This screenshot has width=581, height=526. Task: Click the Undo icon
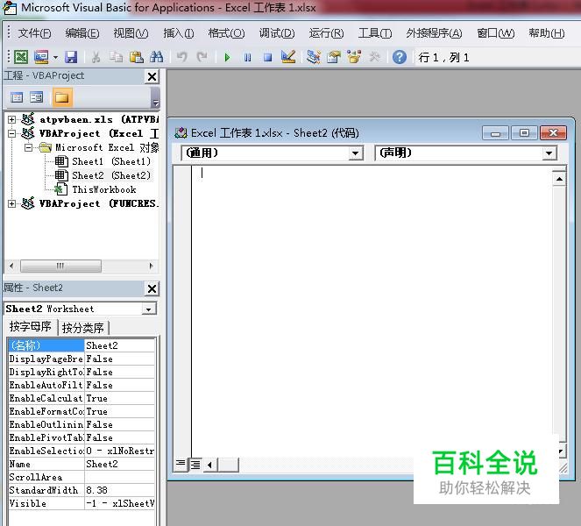point(181,57)
